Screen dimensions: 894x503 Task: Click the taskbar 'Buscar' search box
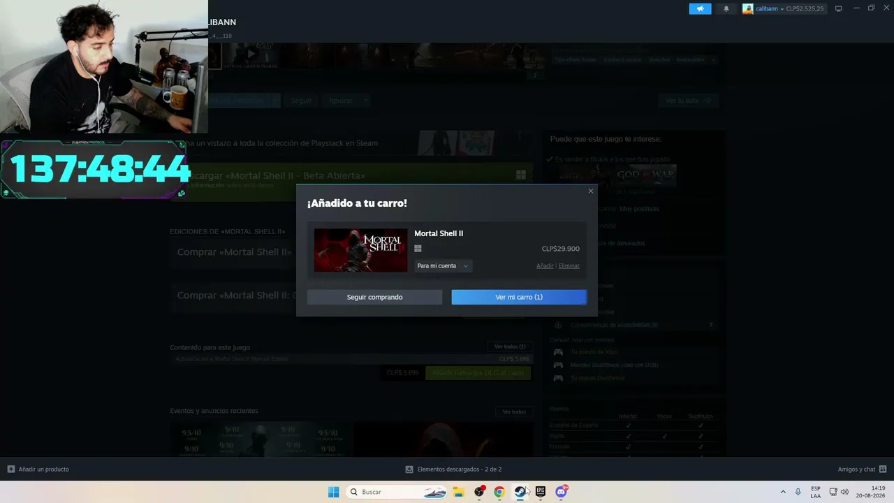(397, 492)
